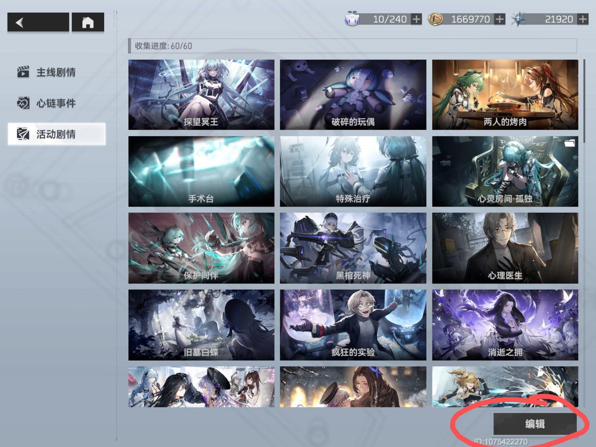Go back with the left arrow button
Image resolution: width=596 pixels, height=447 pixels.
point(38,22)
